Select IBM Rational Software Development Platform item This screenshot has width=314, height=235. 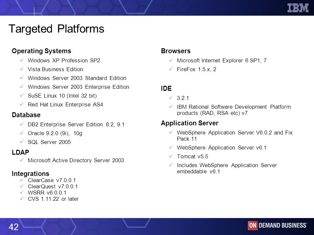(x=234, y=110)
